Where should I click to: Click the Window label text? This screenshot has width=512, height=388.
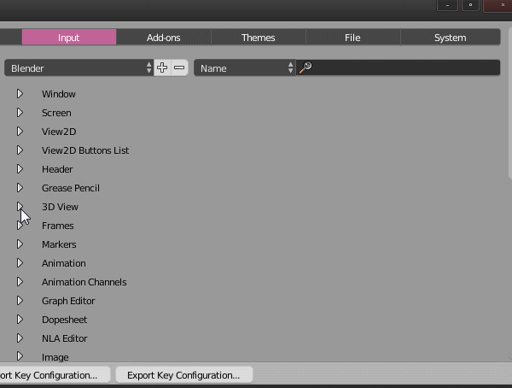coord(59,94)
